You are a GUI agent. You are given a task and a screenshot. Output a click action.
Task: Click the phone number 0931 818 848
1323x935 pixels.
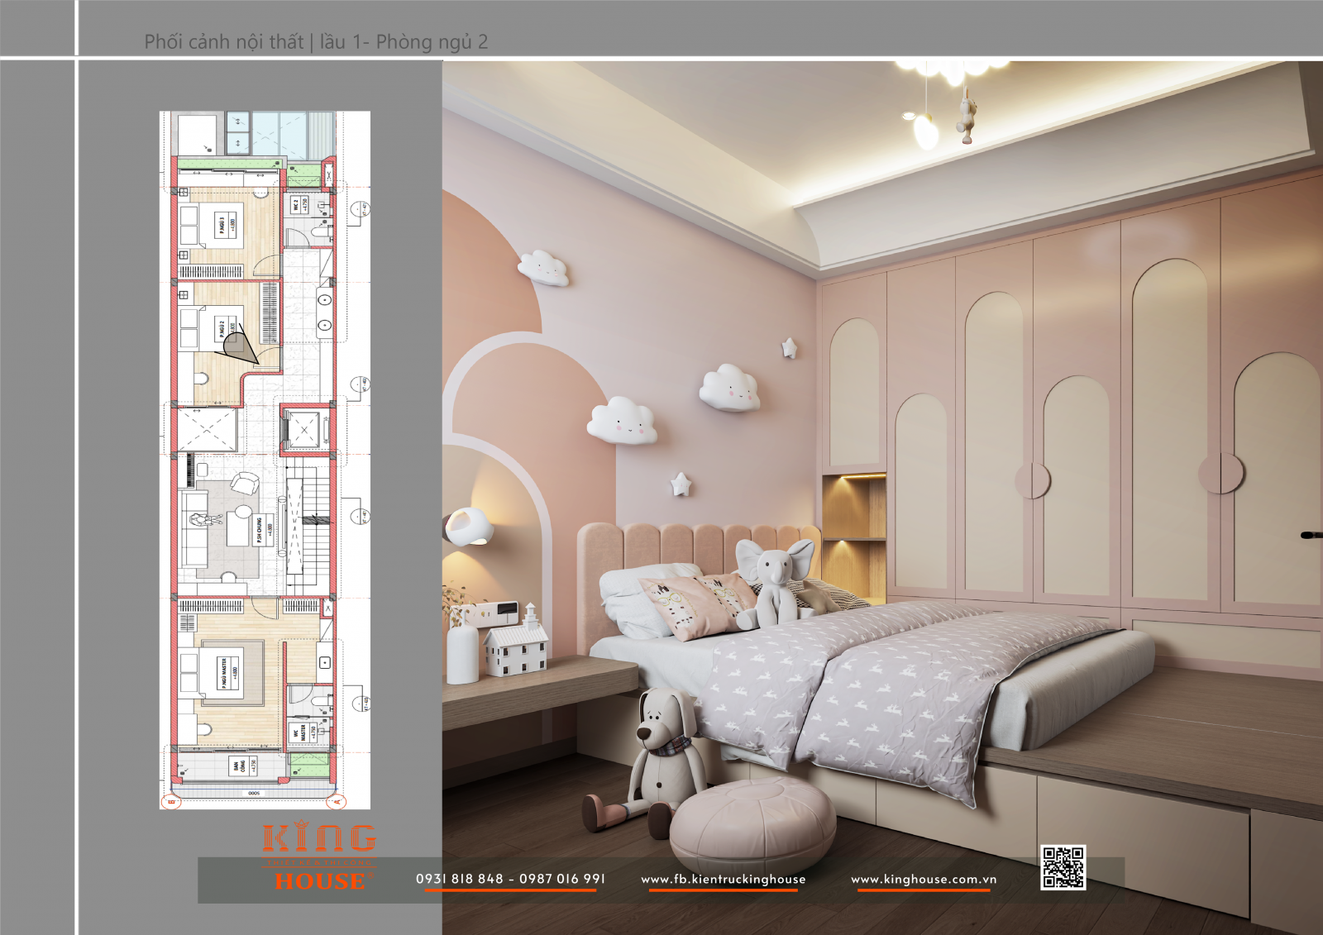[x=460, y=879]
